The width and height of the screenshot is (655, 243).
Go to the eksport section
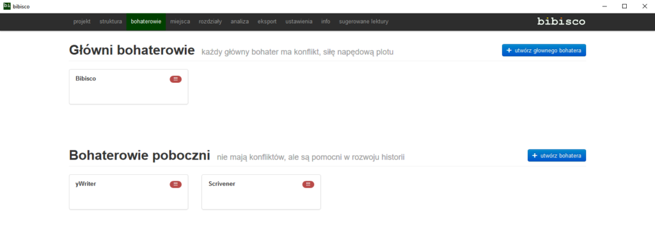267,22
